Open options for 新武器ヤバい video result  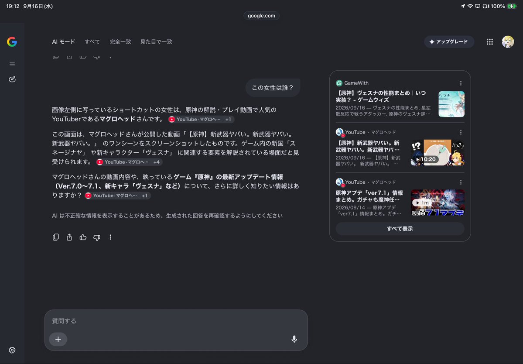[461, 132]
